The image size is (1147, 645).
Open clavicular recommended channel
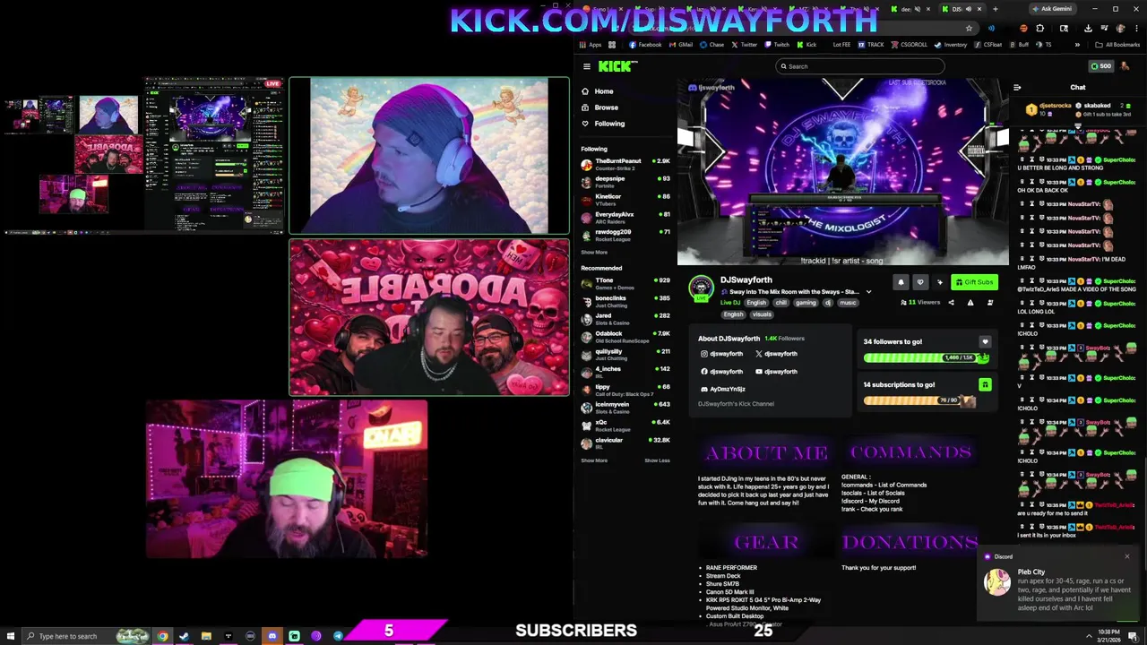(625, 443)
